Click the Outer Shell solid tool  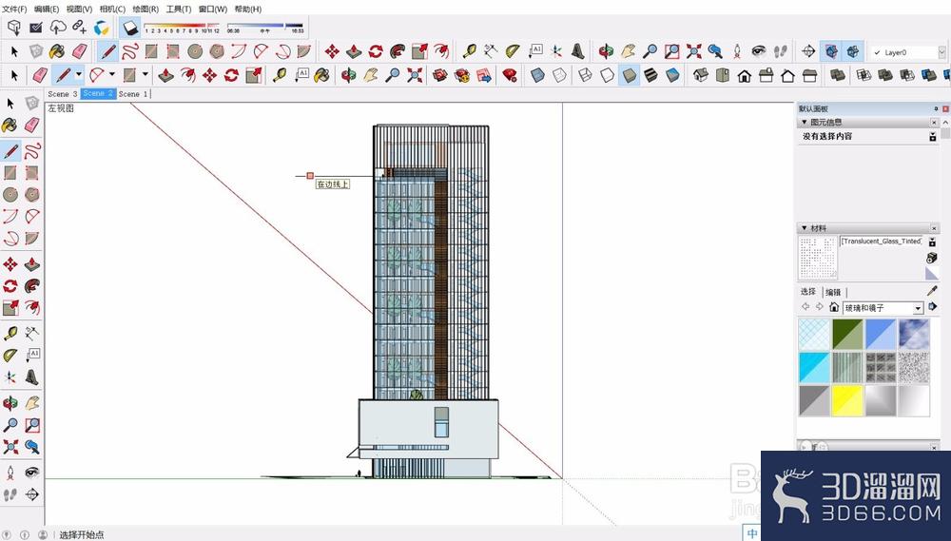coord(838,75)
